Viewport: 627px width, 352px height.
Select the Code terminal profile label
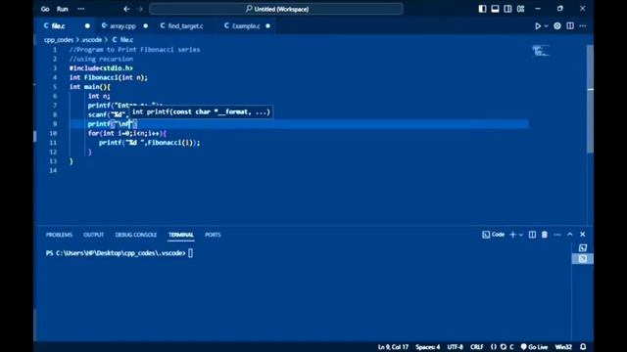click(494, 235)
